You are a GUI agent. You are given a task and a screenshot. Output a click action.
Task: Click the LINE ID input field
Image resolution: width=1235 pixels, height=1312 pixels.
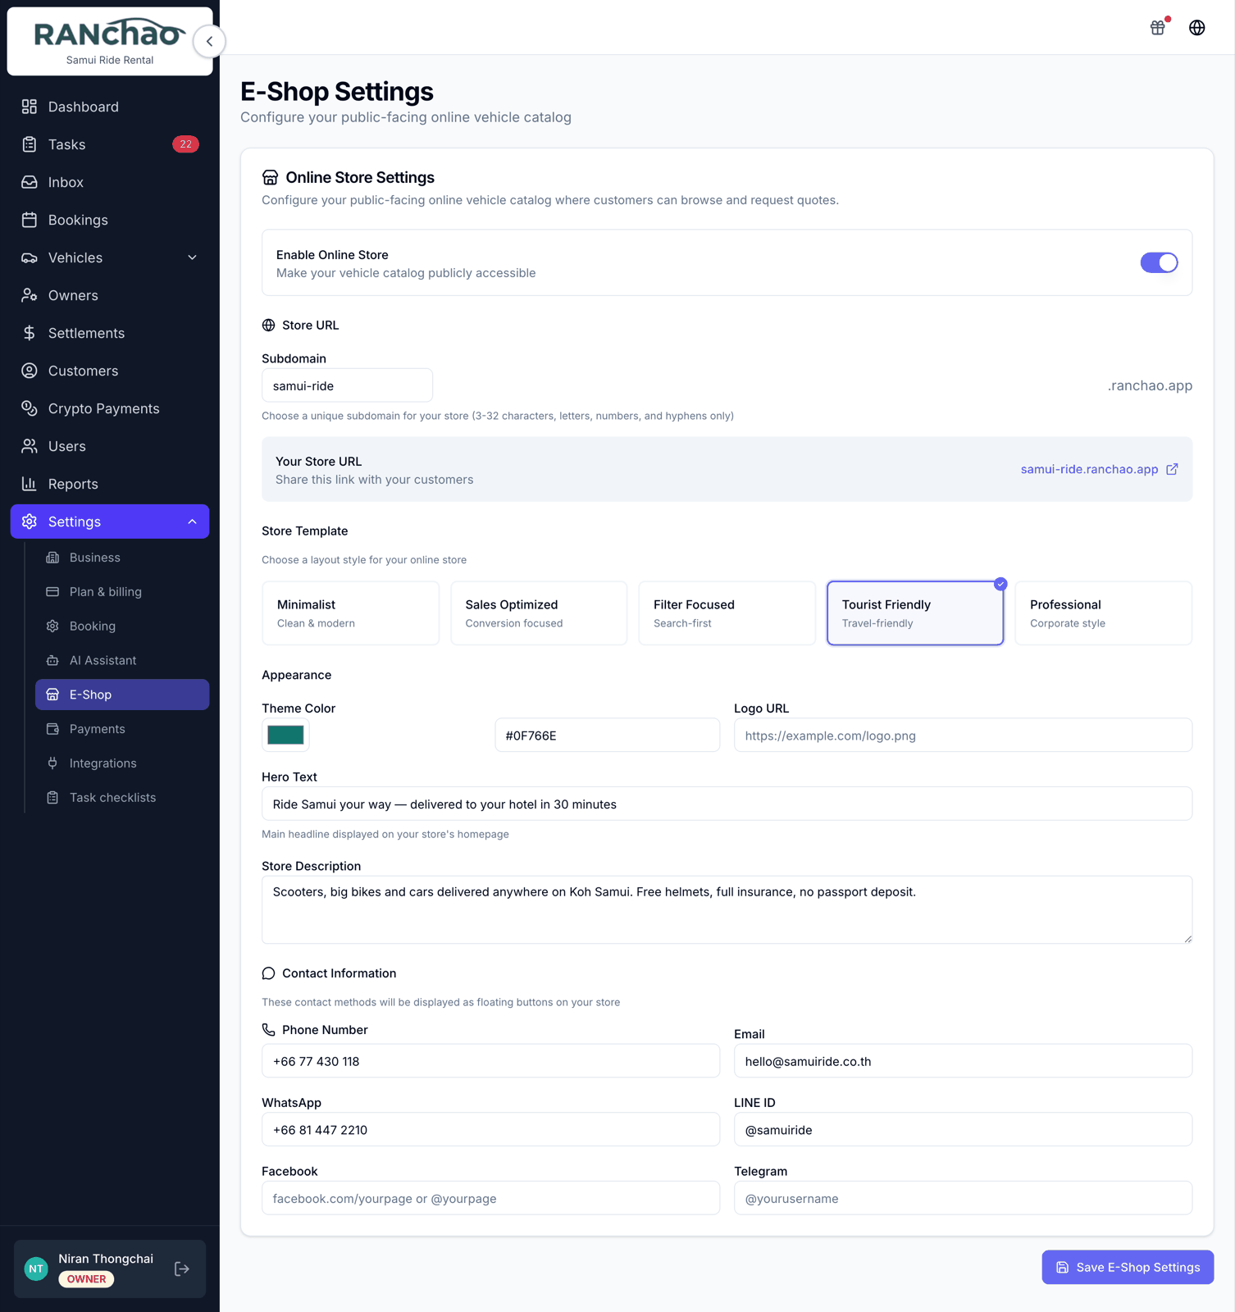963,1129
